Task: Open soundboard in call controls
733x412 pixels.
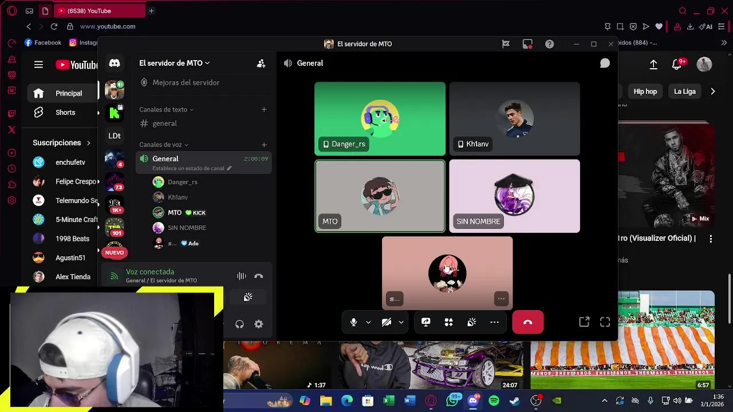Action: (471, 322)
